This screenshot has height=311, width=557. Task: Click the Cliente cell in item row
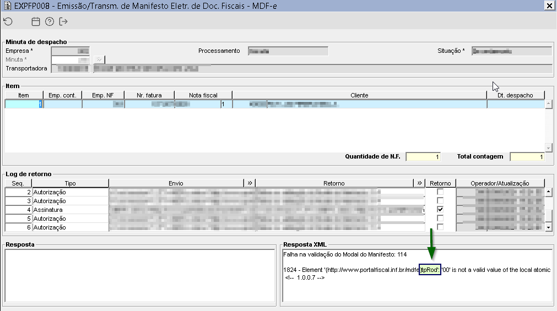click(359, 104)
